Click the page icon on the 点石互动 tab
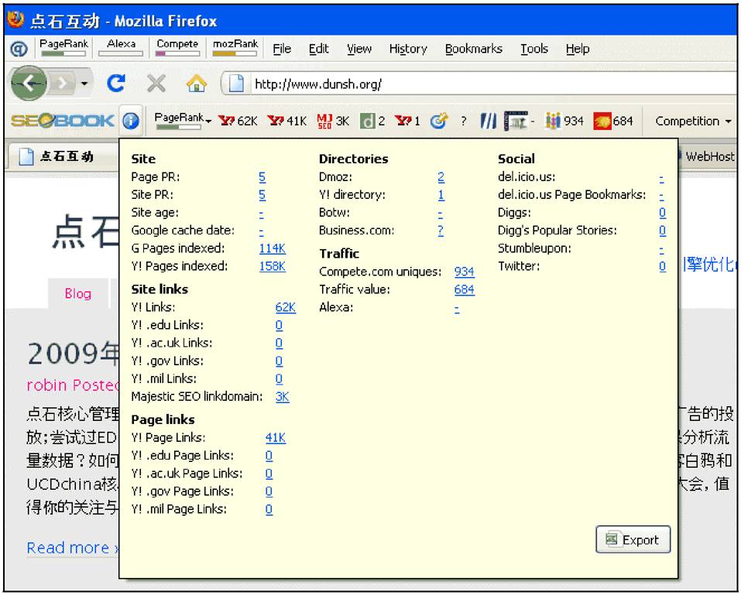 (26, 156)
